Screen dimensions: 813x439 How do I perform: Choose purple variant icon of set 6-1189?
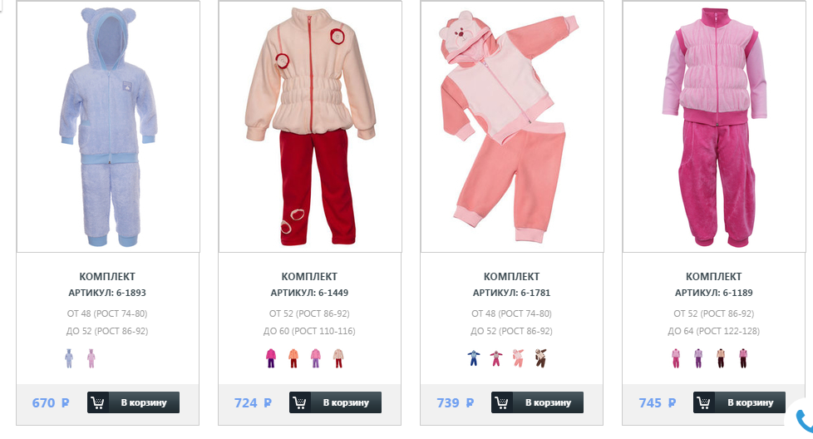698,358
